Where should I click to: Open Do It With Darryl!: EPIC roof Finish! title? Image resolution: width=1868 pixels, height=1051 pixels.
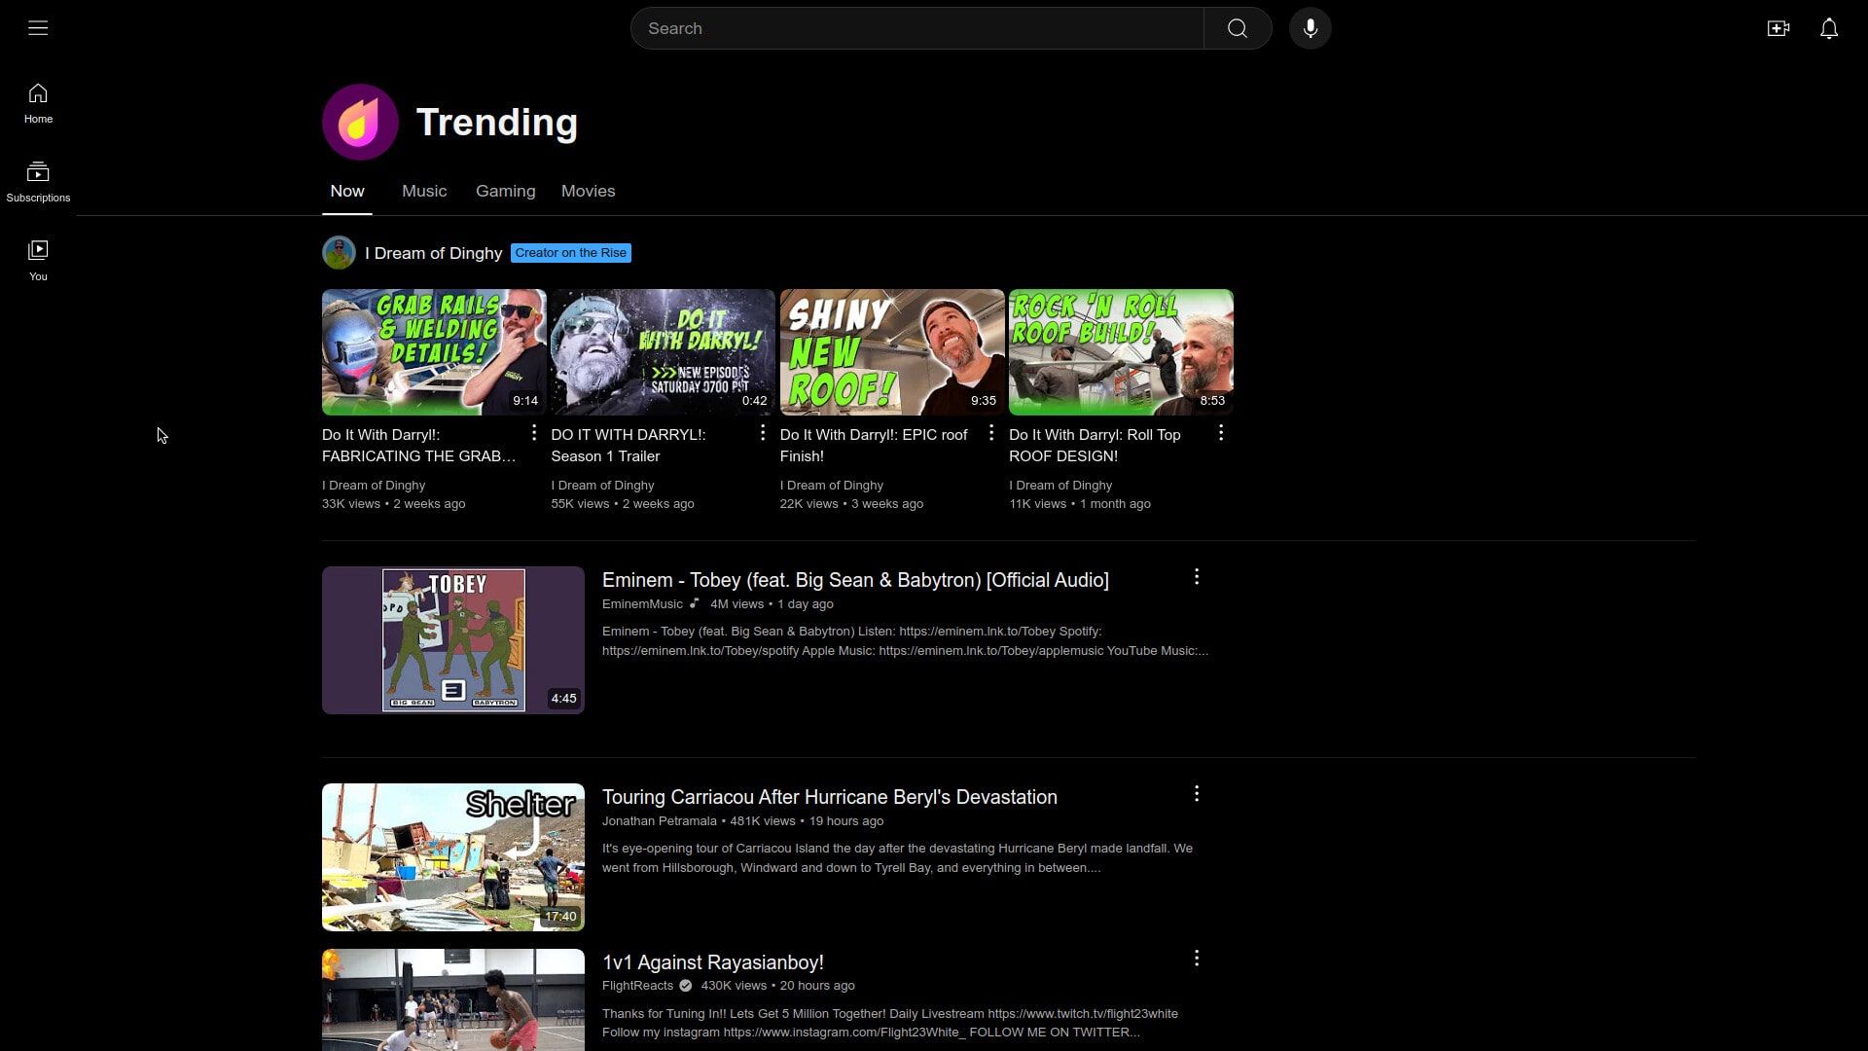[x=874, y=446]
